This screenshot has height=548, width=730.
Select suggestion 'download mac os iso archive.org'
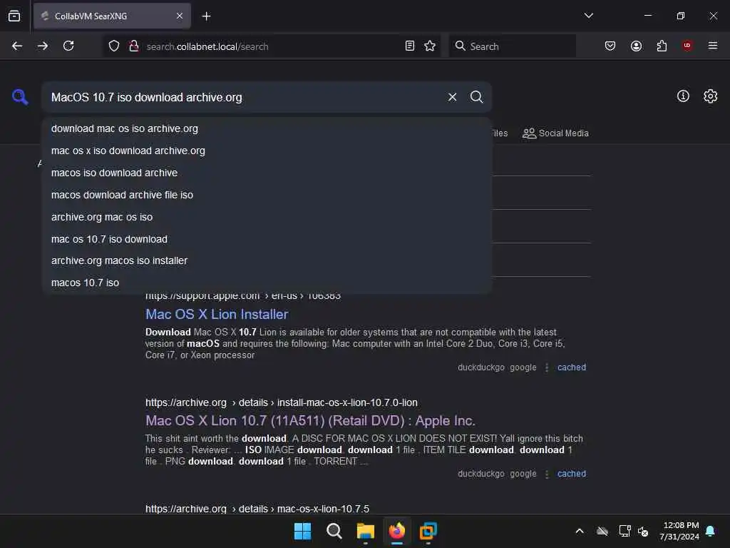click(267, 128)
